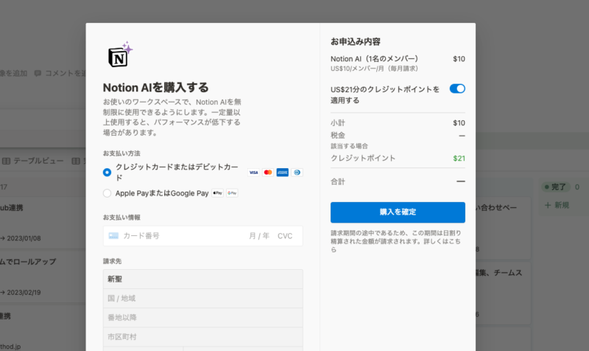Click the Notion AIを購入する heading
The width and height of the screenshot is (589, 351).
point(156,88)
